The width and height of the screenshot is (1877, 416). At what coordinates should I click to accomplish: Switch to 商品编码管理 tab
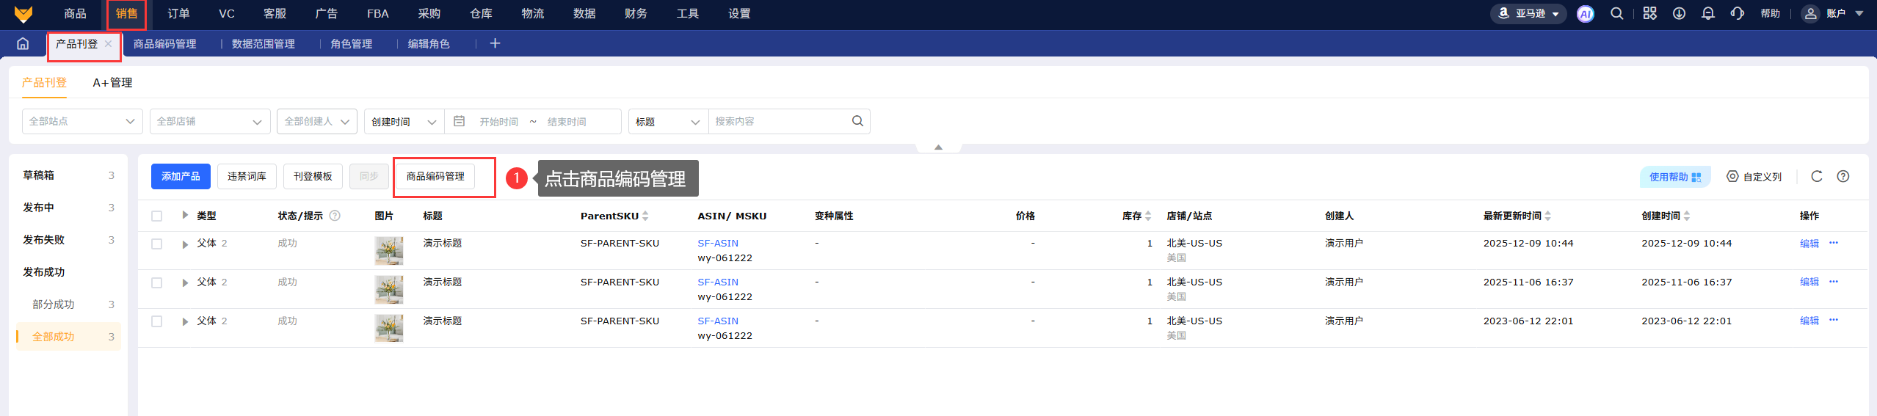tap(165, 44)
